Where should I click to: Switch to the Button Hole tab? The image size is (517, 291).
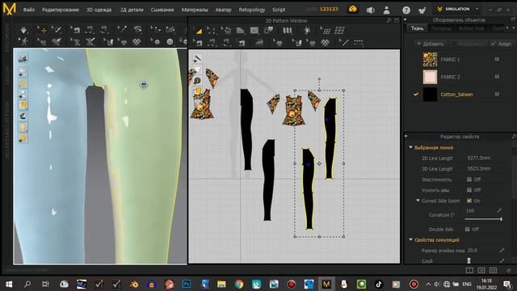pyautogui.click(x=472, y=28)
